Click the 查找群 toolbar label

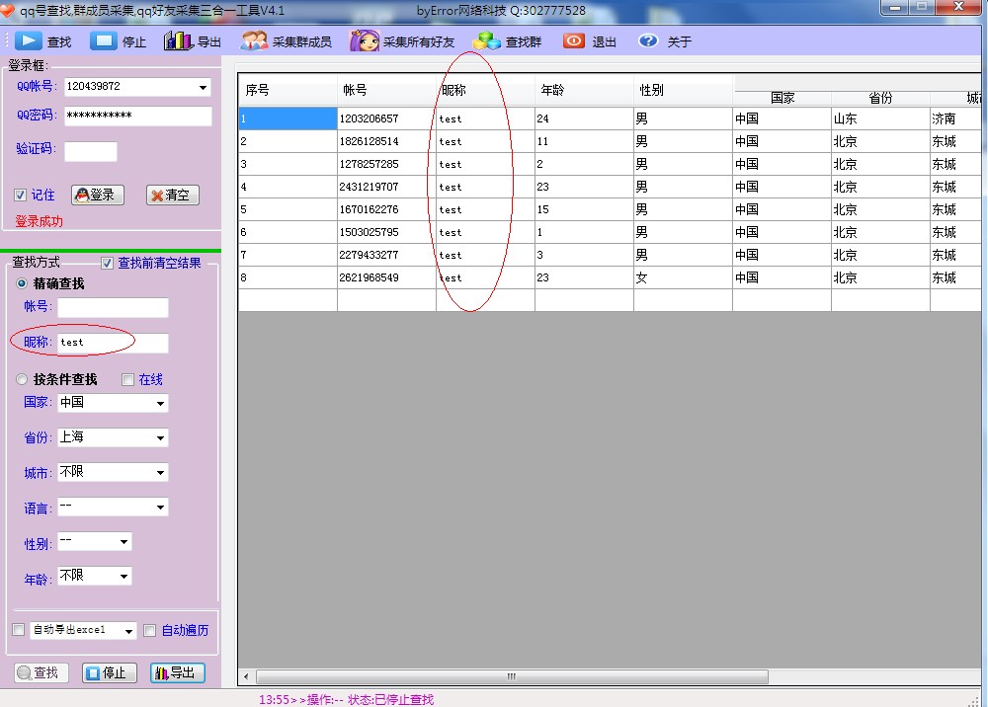(523, 42)
